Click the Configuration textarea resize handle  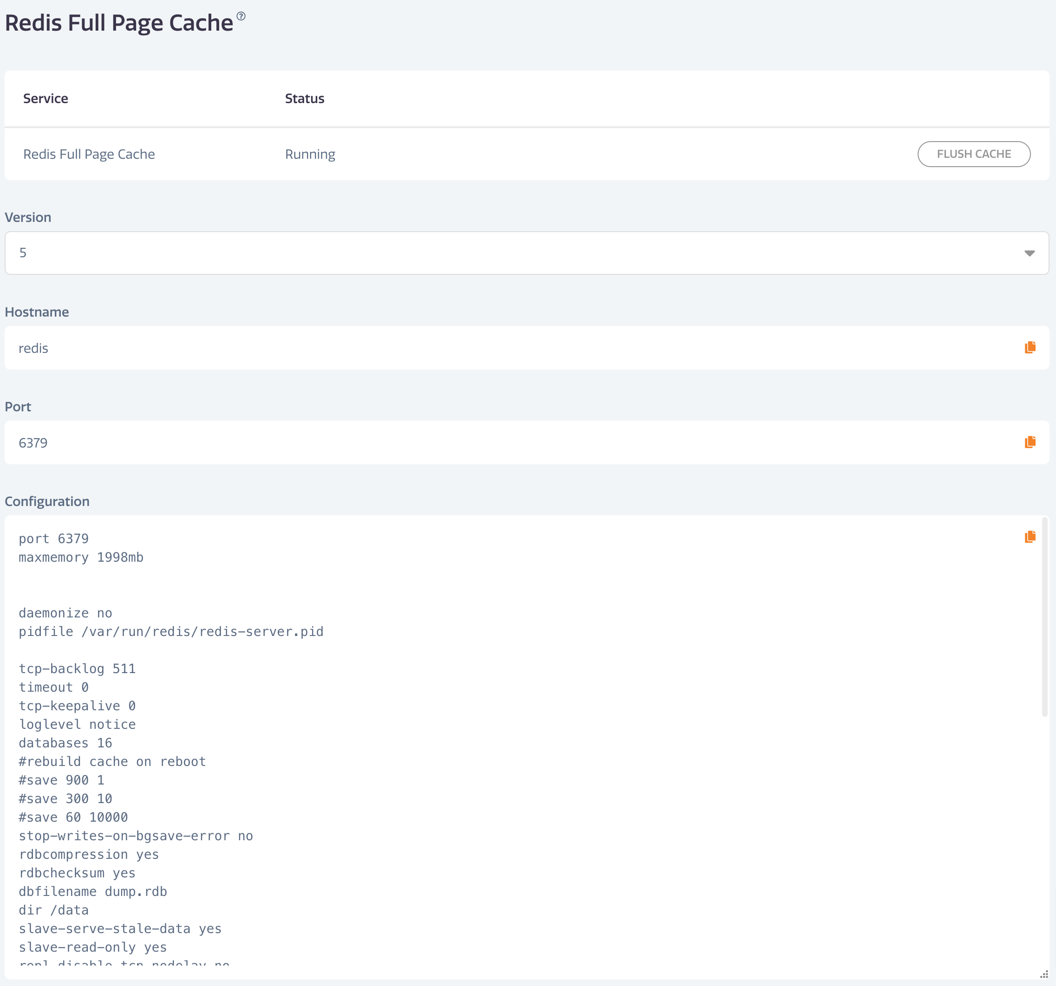tap(1043, 974)
